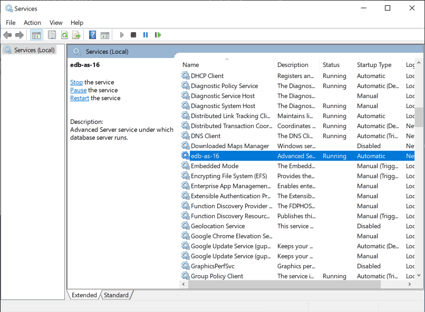Click the vertical scrollbar down arrow
Screen dimensions: 425x312
(419, 275)
